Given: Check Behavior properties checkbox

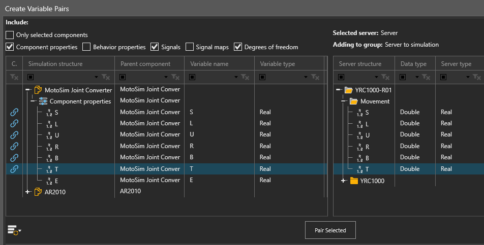Looking at the screenshot, I should click(x=86, y=47).
